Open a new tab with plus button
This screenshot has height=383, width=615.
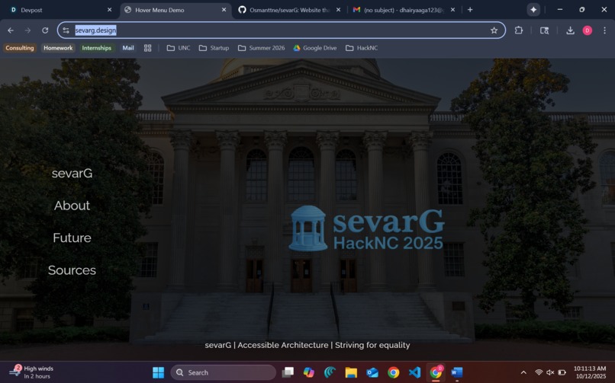click(470, 10)
